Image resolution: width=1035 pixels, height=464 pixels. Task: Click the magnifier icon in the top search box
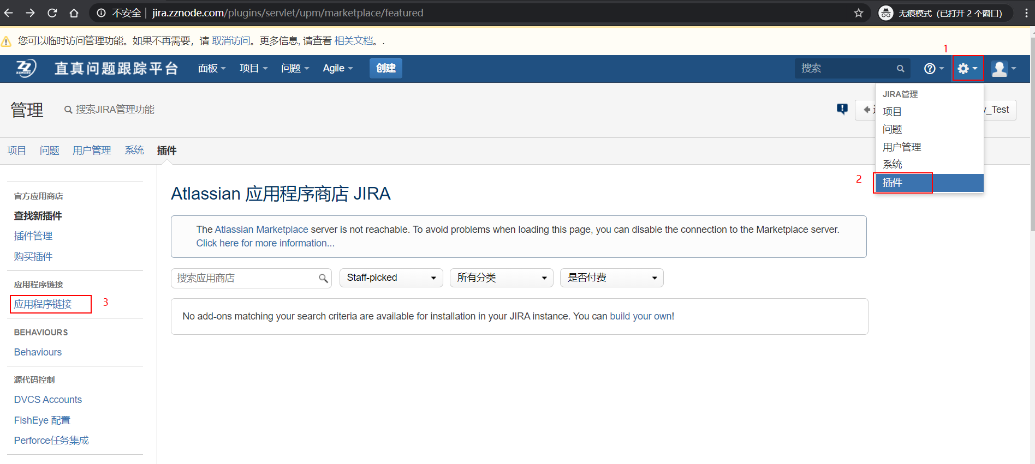tap(900, 69)
